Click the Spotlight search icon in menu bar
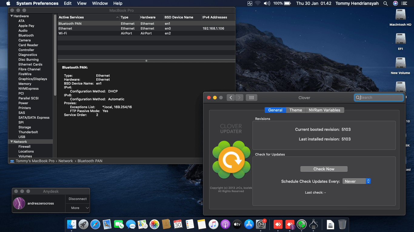The height and width of the screenshot is (232, 414). tap(386, 3)
